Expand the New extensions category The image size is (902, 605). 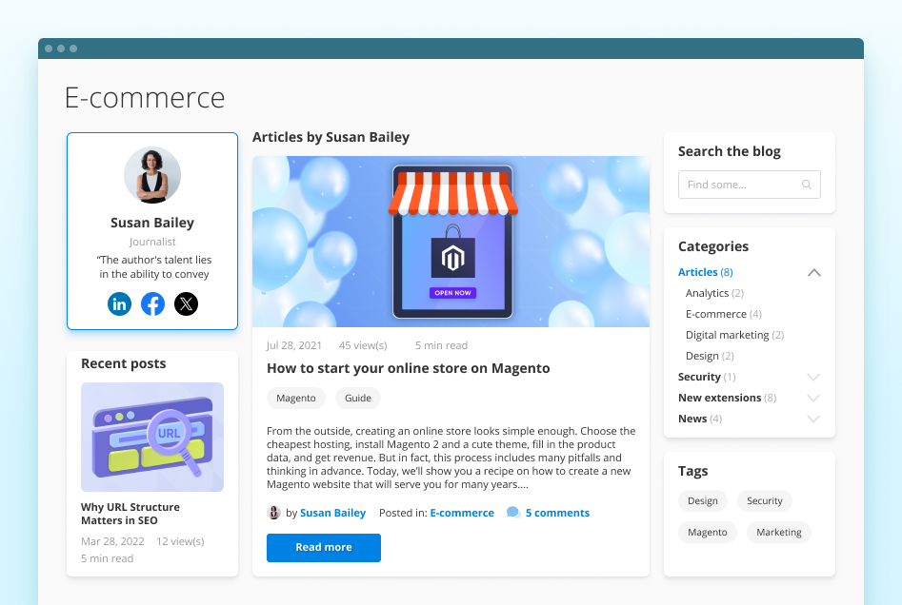pyautogui.click(x=813, y=399)
